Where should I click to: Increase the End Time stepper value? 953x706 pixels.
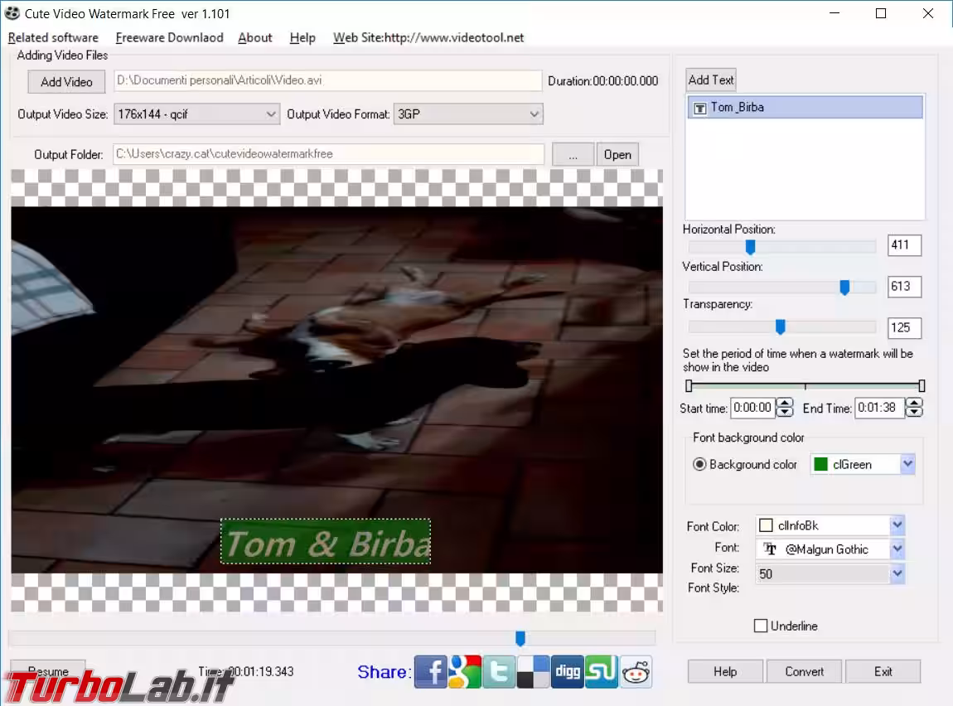click(x=914, y=403)
